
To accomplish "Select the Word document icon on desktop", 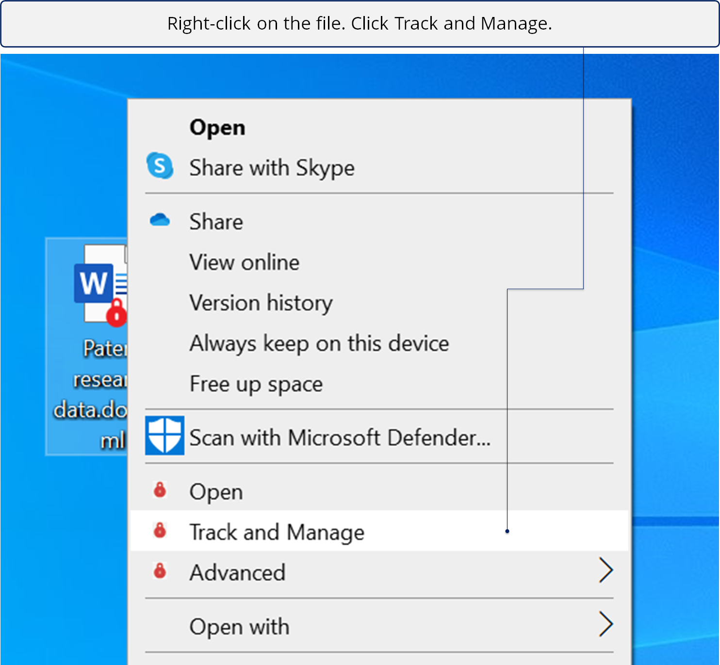I will click(98, 284).
